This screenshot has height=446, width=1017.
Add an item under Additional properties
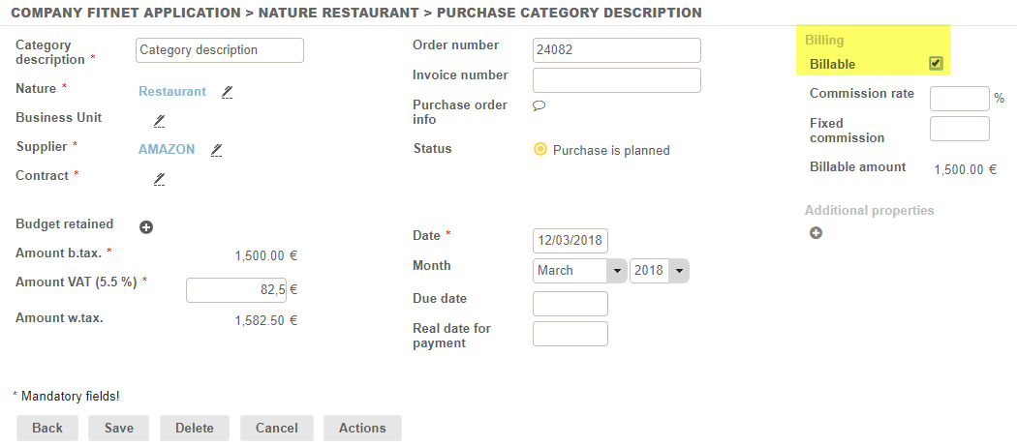(817, 233)
